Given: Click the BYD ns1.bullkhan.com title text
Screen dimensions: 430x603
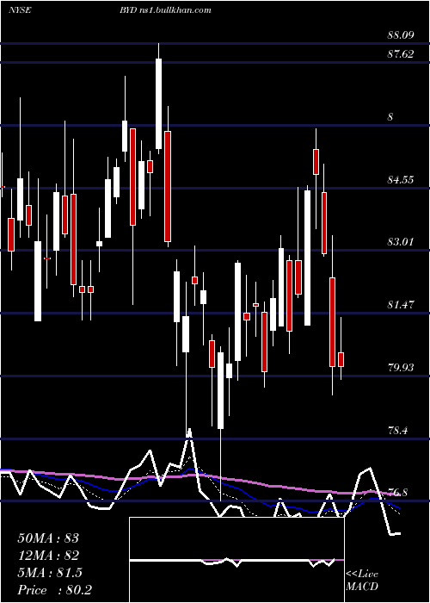Looking at the screenshot, I should click(165, 10).
